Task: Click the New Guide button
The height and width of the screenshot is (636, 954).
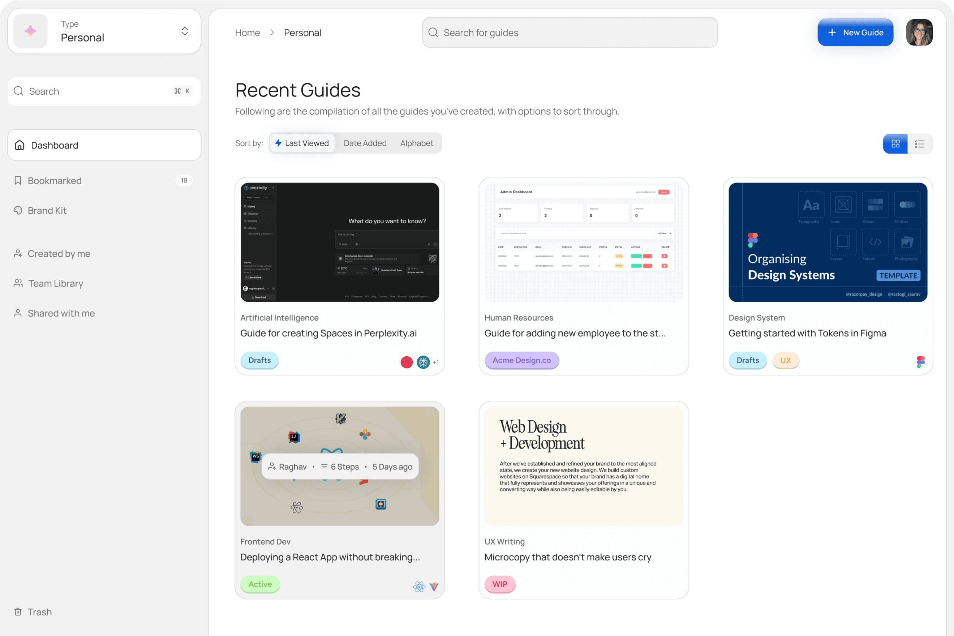Action: click(855, 33)
